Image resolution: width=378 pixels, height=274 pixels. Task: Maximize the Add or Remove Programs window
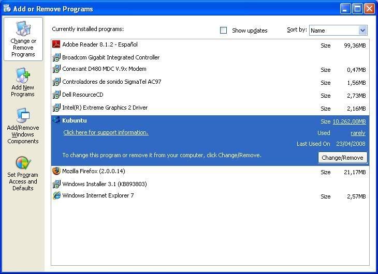tap(357, 9)
